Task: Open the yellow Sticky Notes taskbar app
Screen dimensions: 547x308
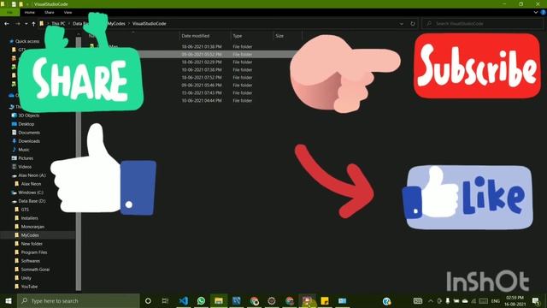Action: pos(325,300)
